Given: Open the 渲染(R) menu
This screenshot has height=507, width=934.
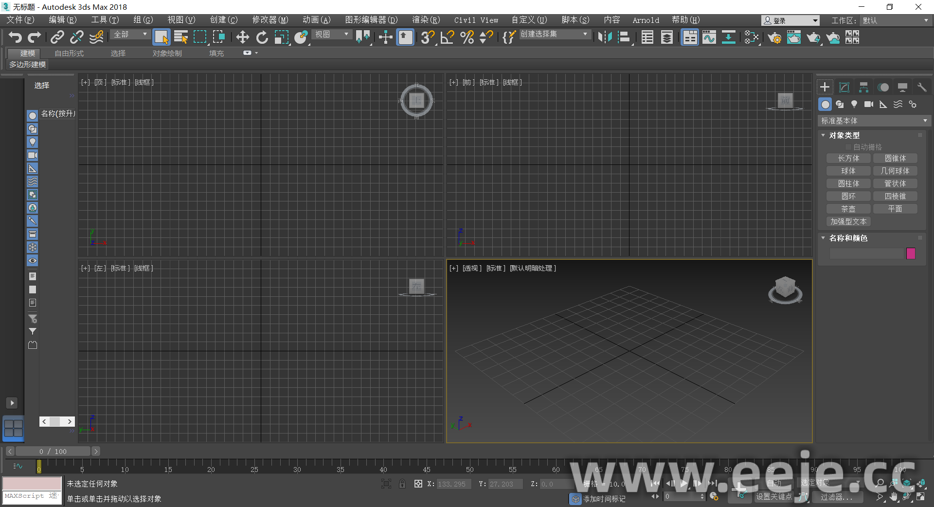Looking at the screenshot, I should tap(426, 20).
